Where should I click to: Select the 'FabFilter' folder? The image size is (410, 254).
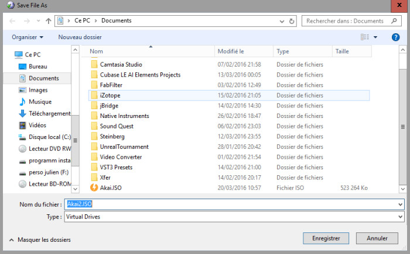(111, 85)
